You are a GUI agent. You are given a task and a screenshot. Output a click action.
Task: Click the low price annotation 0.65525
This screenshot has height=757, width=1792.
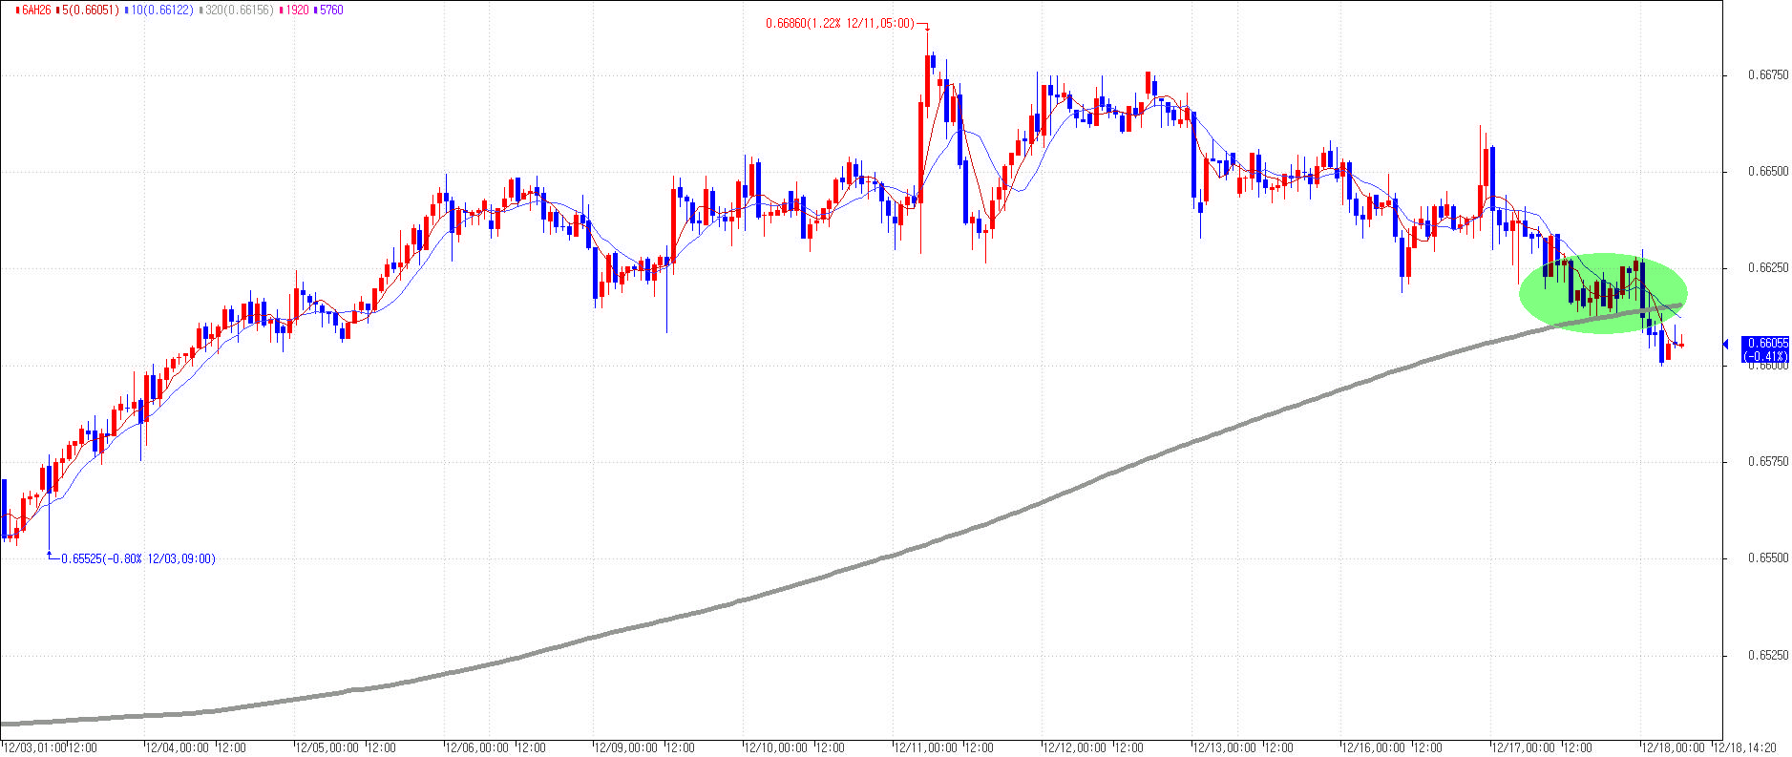click(137, 559)
